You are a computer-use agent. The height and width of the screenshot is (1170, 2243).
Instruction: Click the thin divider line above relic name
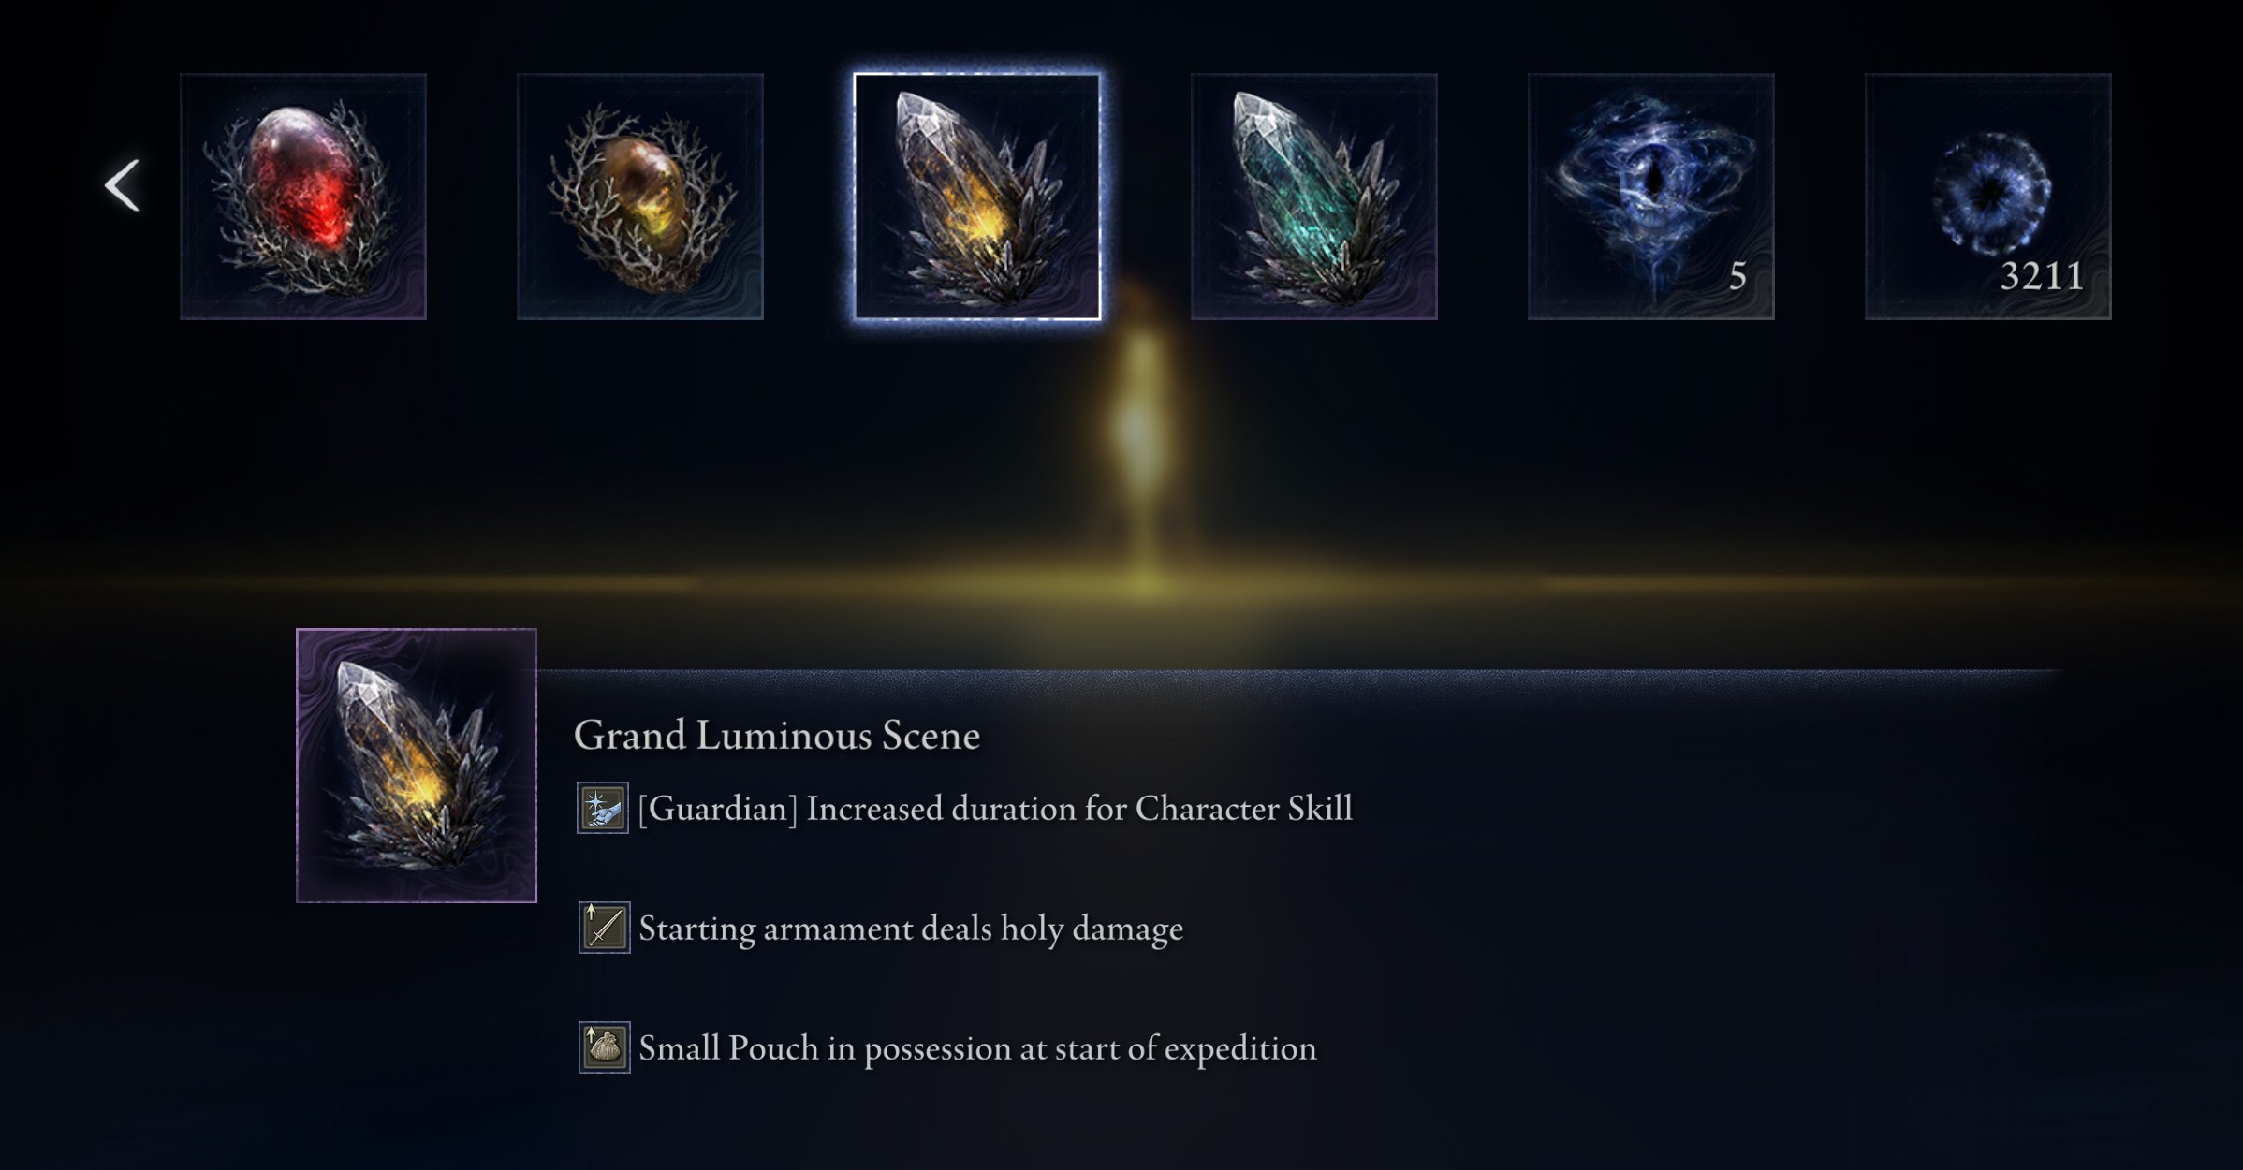click(1299, 670)
